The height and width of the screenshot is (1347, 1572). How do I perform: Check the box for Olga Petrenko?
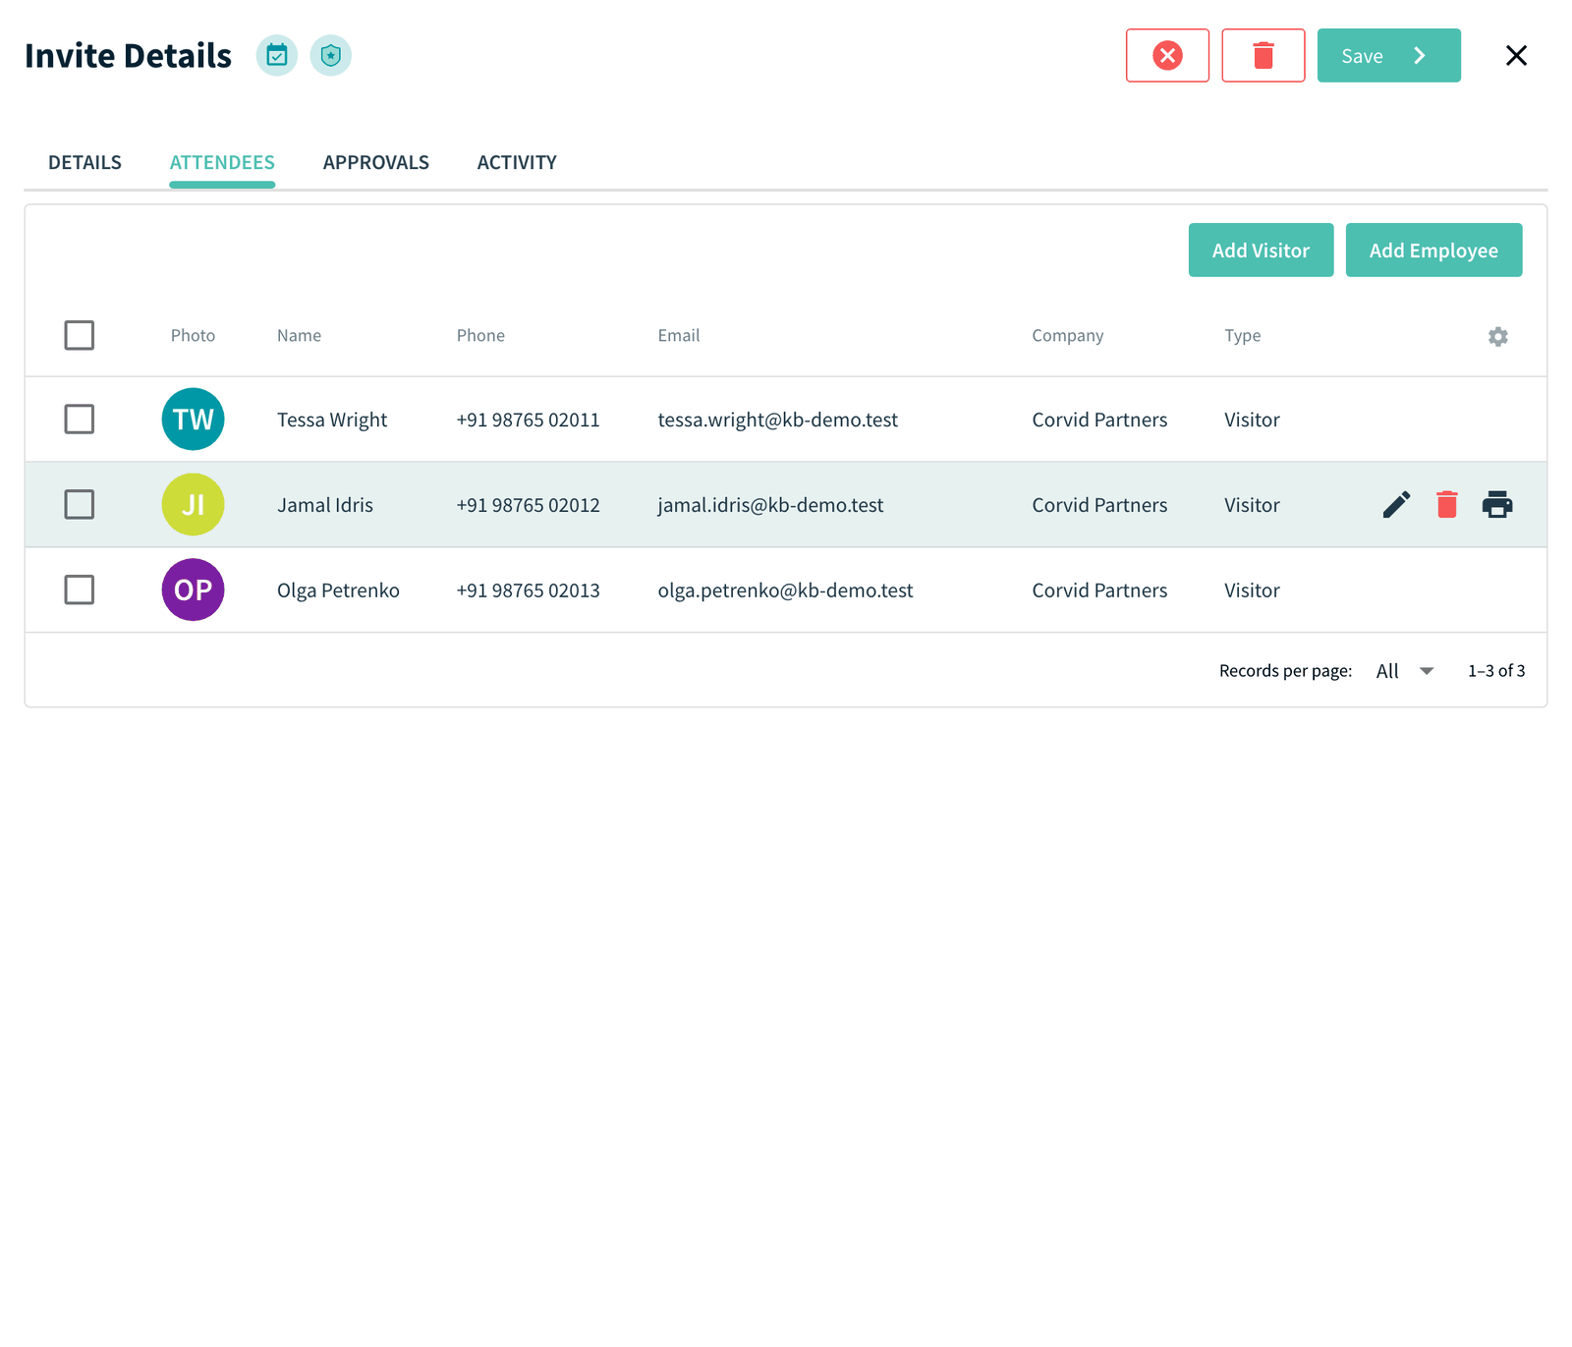[79, 589]
